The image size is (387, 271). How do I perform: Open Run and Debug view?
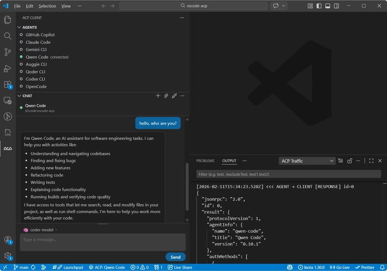tap(8, 68)
